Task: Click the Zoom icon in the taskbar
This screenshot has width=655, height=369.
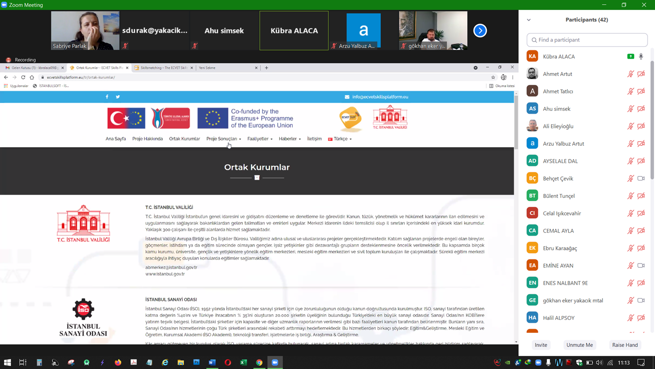Action: (275, 362)
